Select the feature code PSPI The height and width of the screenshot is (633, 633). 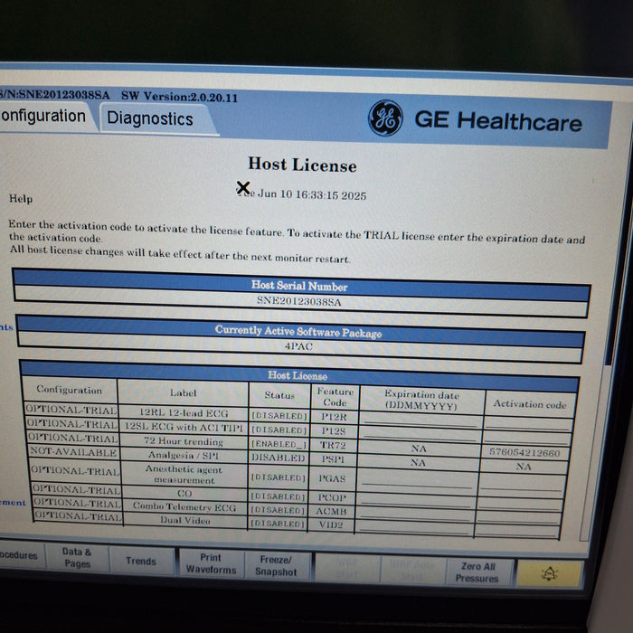[x=333, y=459]
